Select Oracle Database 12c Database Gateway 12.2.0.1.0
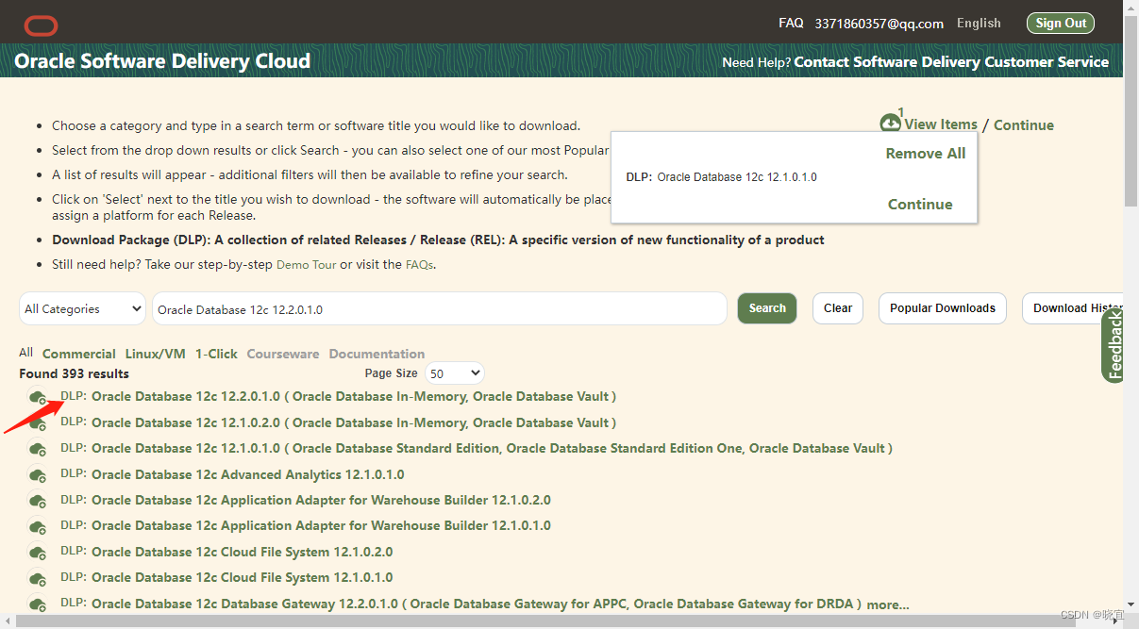The height and width of the screenshot is (629, 1139). coord(477,604)
